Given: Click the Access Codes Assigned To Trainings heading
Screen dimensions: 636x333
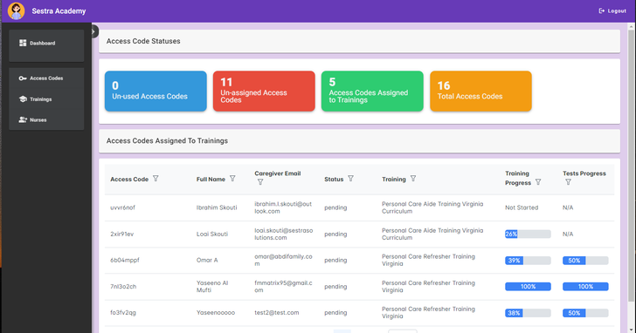Looking at the screenshot, I should [x=167, y=141].
